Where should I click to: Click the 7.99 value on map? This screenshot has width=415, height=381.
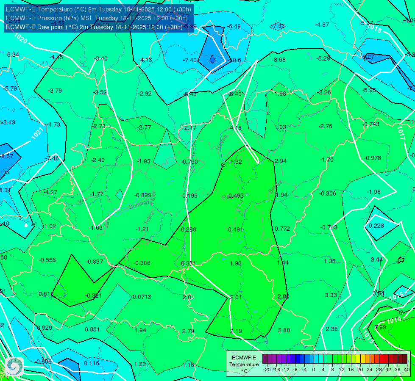pos(380,327)
